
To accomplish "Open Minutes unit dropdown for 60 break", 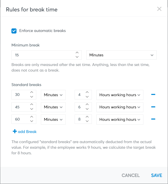I will click(53, 120).
